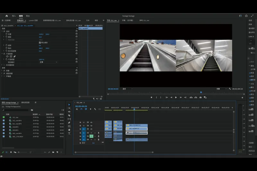The image size is (257, 171).
Task: Click the program monitor playhead on scrub bar
Action: tap(201, 92)
